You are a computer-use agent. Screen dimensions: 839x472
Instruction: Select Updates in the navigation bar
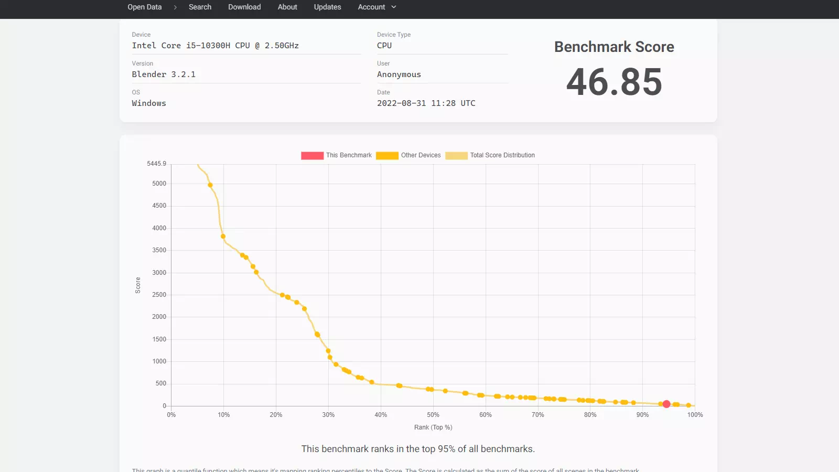(327, 7)
